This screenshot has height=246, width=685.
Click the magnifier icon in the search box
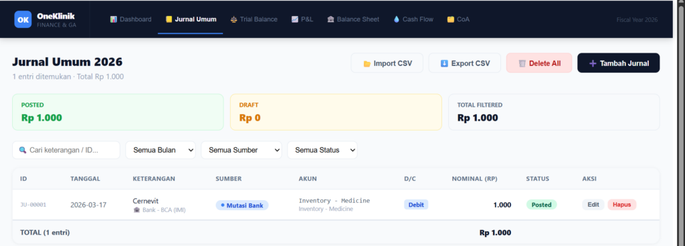click(23, 150)
